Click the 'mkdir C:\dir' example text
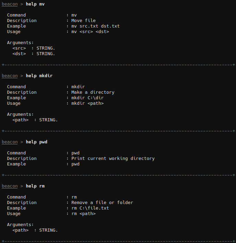This screenshot has height=243, width=236. pyautogui.click(x=87, y=98)
